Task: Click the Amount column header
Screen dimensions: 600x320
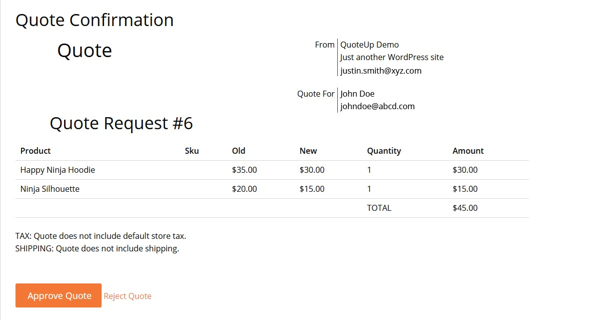Action: point(468,151)
